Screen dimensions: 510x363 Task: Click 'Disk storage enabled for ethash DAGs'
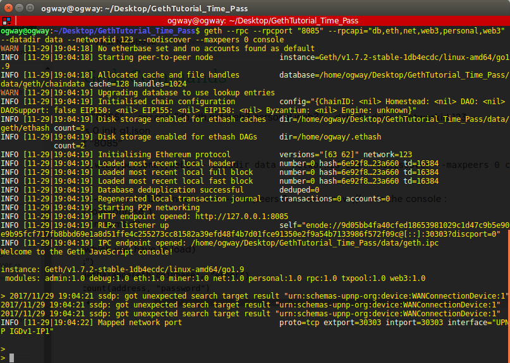click(177, 137)
